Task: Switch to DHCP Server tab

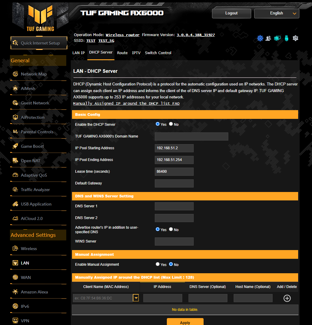Action: 101,52
